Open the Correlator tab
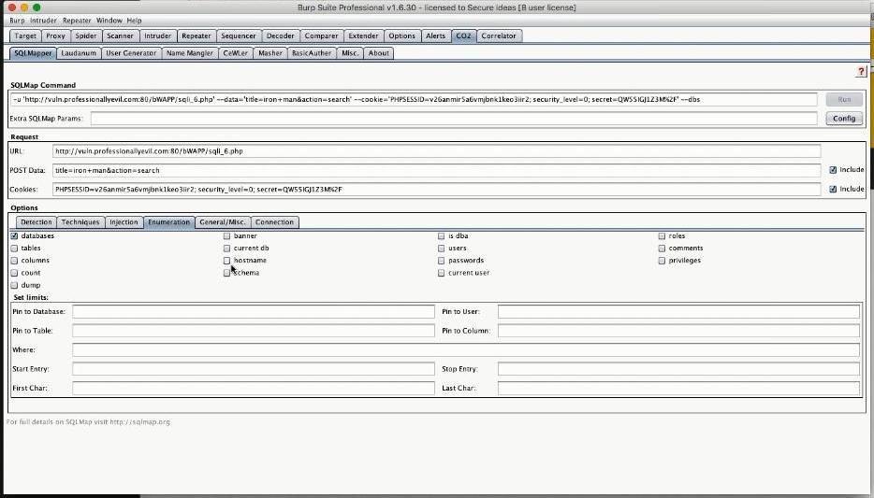874x498 pixels. point(499,36)
